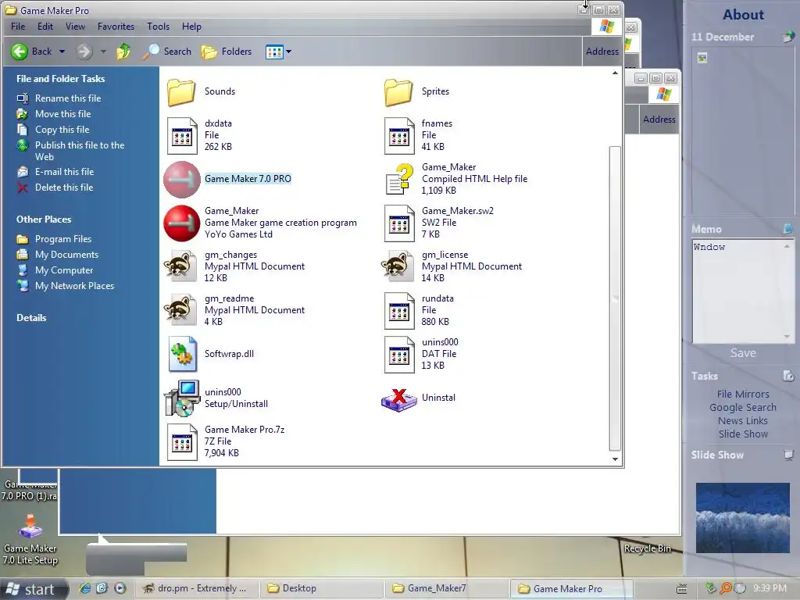Switch to dro.pm taskbar window
The width and height of the screenshot is (800, 600).
click(x=196, y=589)
